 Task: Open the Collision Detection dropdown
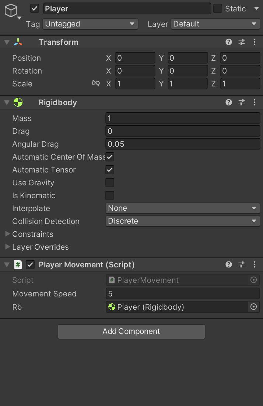coord(183,221)
